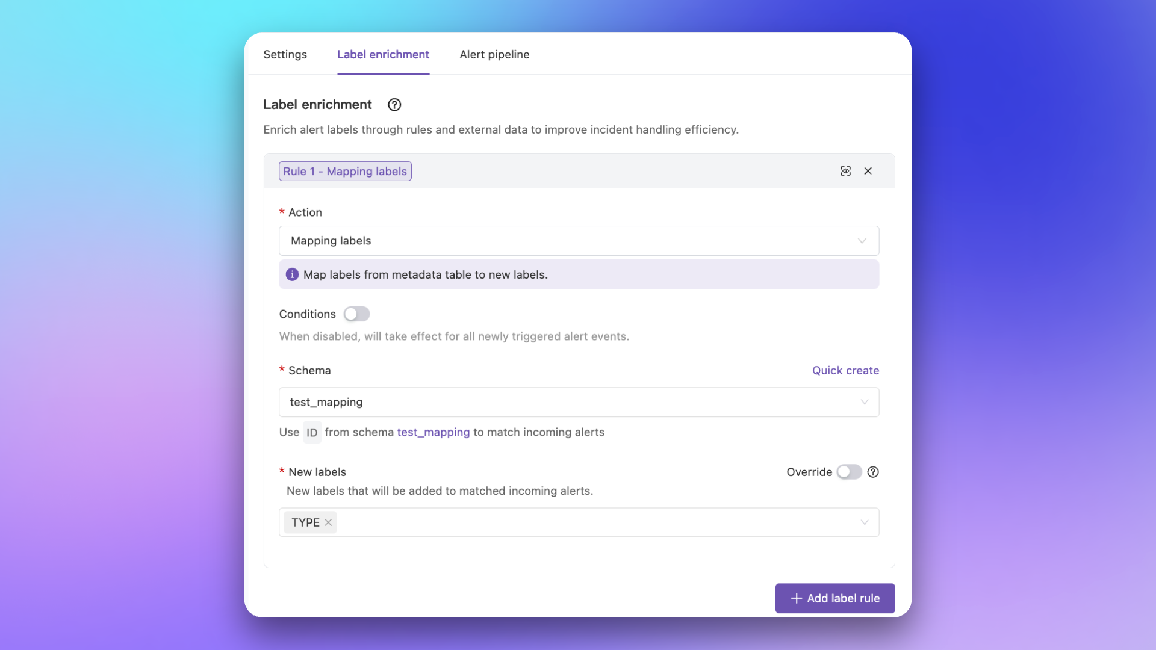Click the Rule 1 - Mapping labels tag
The height and width of the screenshot is (650, 1156).
(345, 171)
